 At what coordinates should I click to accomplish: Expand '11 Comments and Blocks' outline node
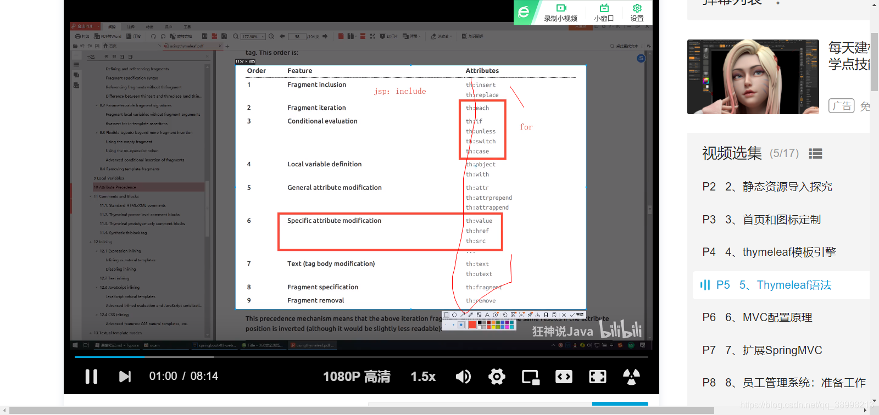(x=91, y=197)
